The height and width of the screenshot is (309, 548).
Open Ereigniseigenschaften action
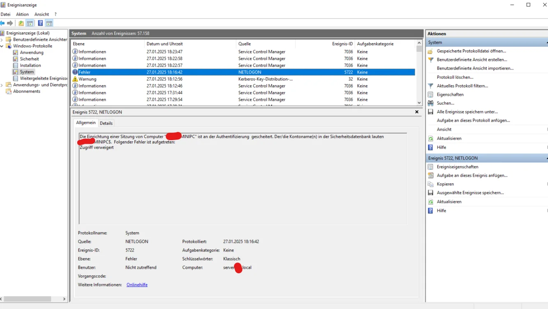tap(458, 167)
